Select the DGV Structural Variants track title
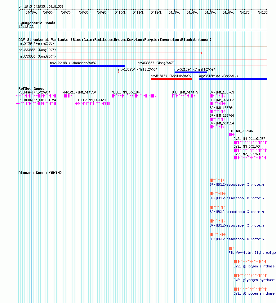 tap(115, 40)
